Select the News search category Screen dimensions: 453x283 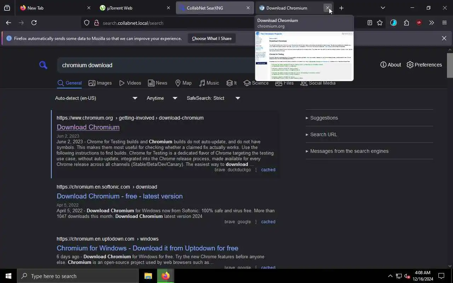tap(157, 83)
